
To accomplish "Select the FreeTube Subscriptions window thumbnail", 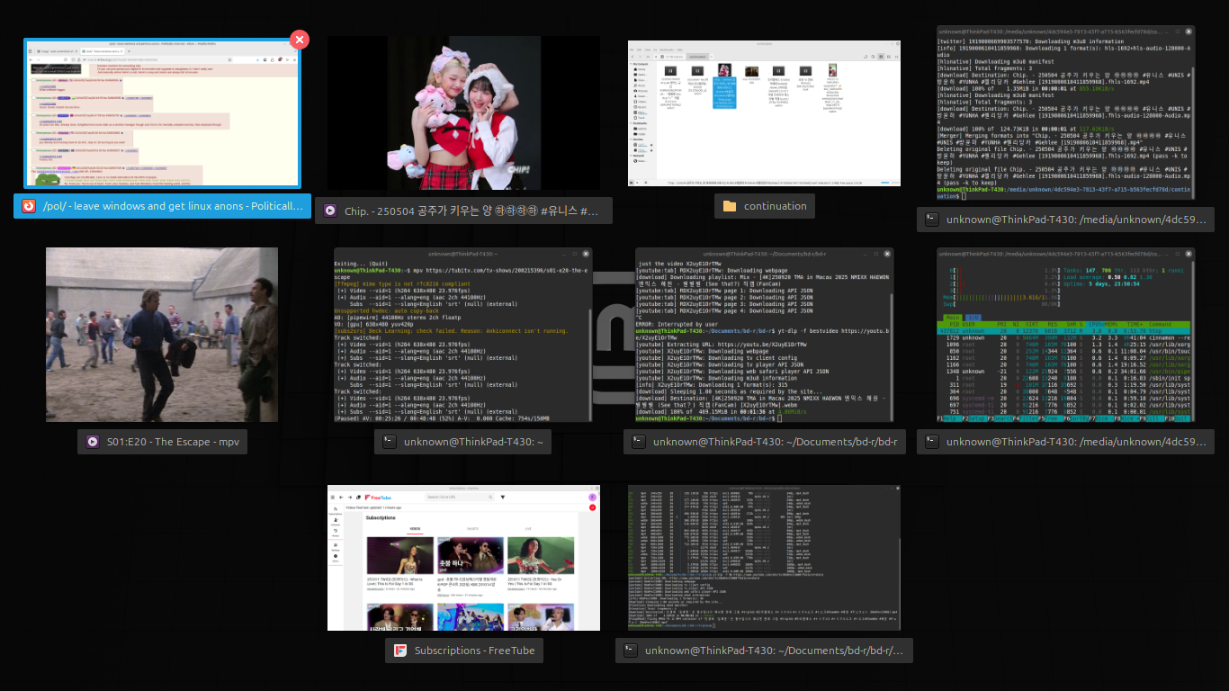I will click(463, 559).
